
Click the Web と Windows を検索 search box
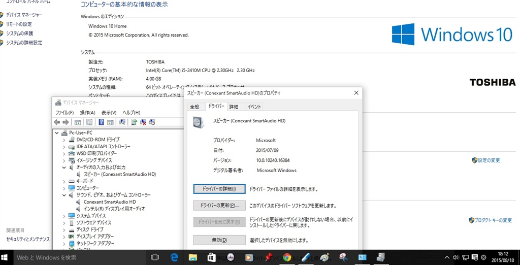coord(80,257)
